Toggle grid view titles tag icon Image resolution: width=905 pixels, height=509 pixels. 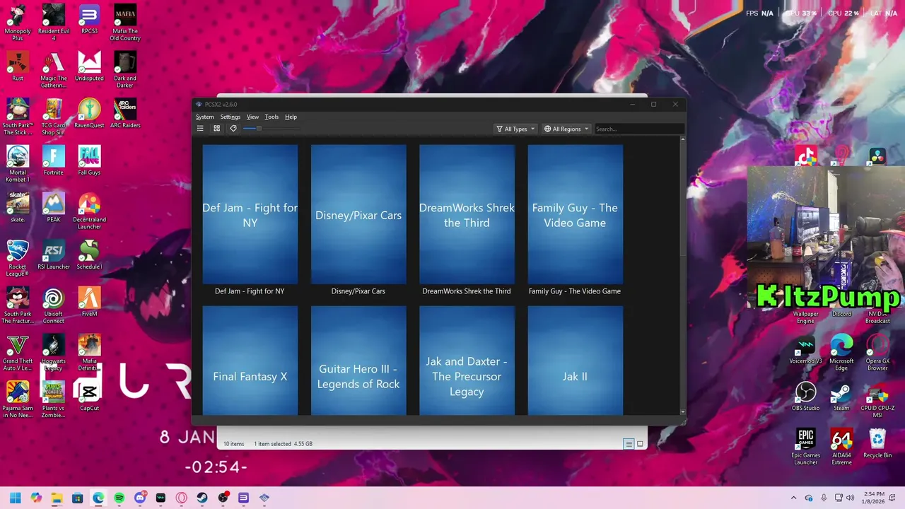(x=233, y=129)
